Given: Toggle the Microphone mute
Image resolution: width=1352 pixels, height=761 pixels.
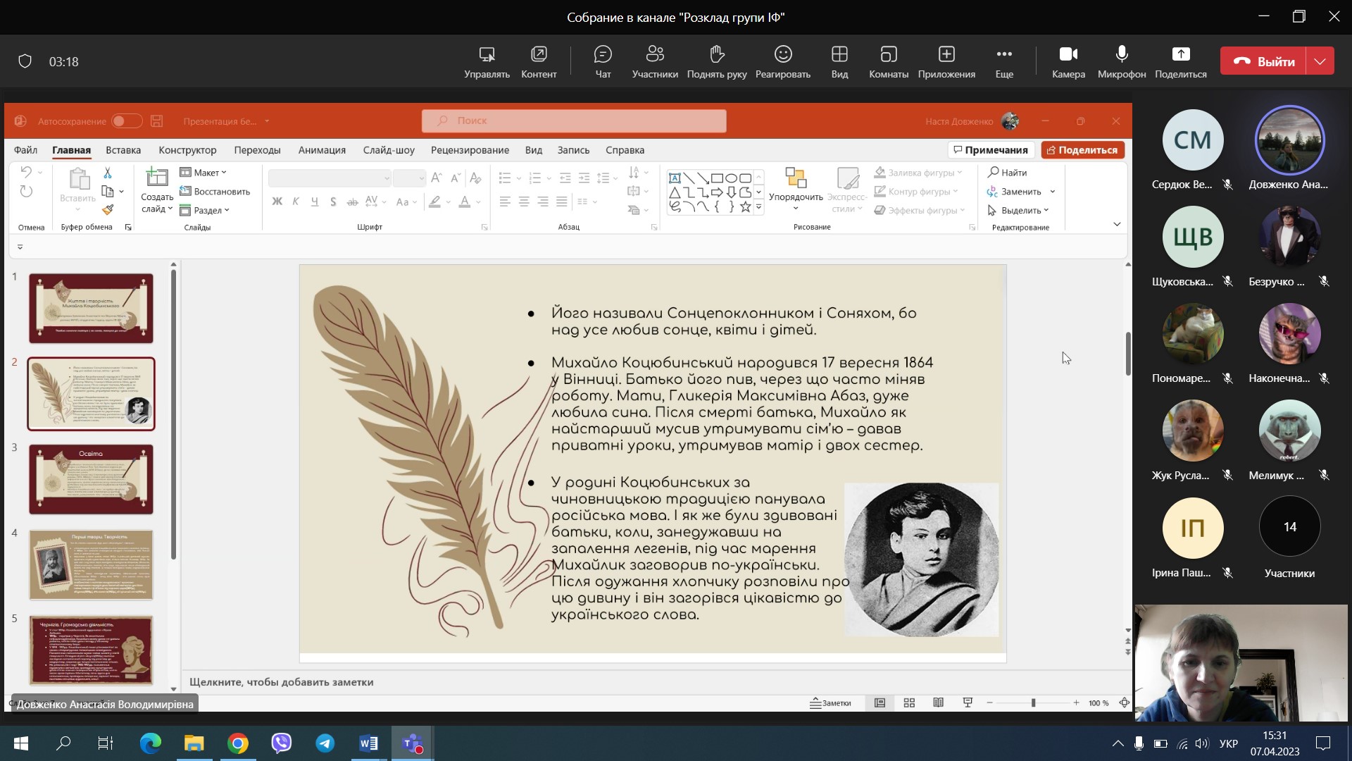Looking at the screenshot, I should (x=1121, y=55).
